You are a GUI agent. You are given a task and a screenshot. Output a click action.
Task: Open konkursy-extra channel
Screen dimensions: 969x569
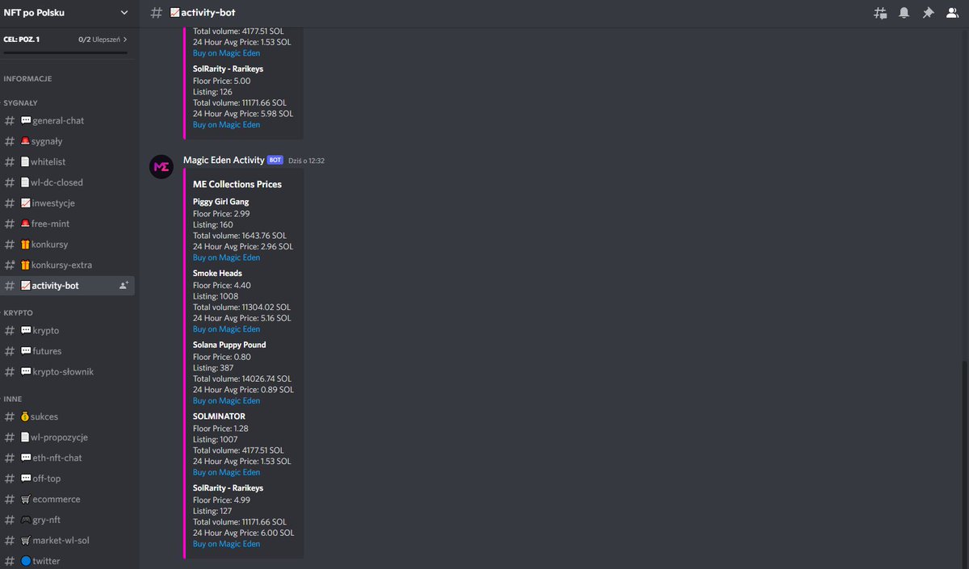tap(68, 265)
